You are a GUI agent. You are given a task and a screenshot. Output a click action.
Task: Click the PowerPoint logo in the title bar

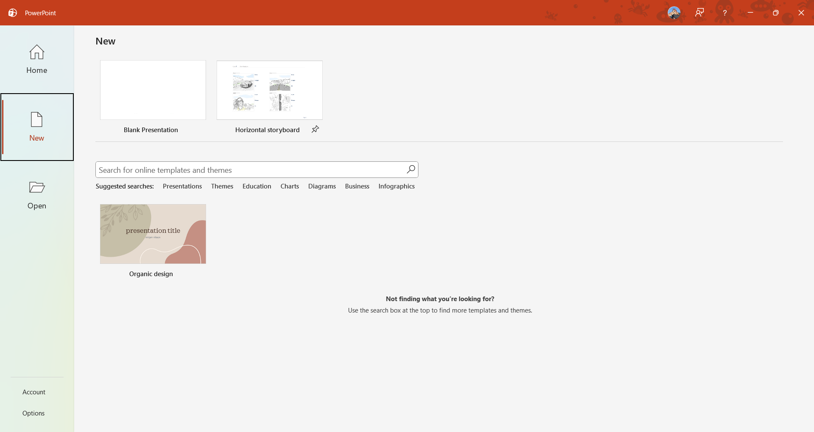pyautogui.click(x=12, y=13)
